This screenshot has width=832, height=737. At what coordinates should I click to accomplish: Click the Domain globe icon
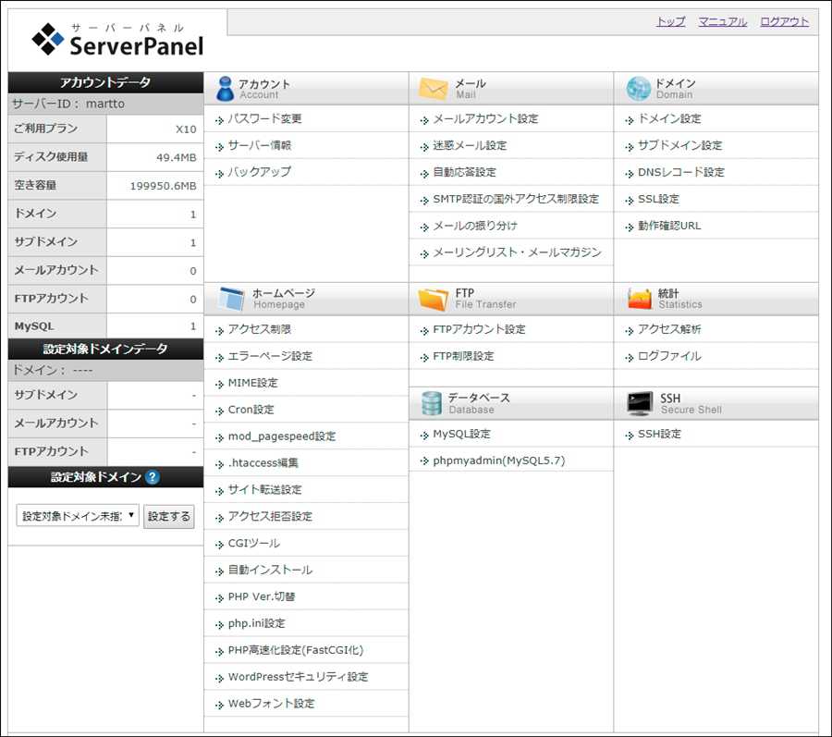click(638, 89)
